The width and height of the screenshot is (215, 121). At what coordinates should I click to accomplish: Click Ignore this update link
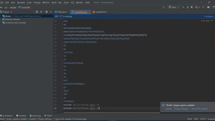[200, 109]
